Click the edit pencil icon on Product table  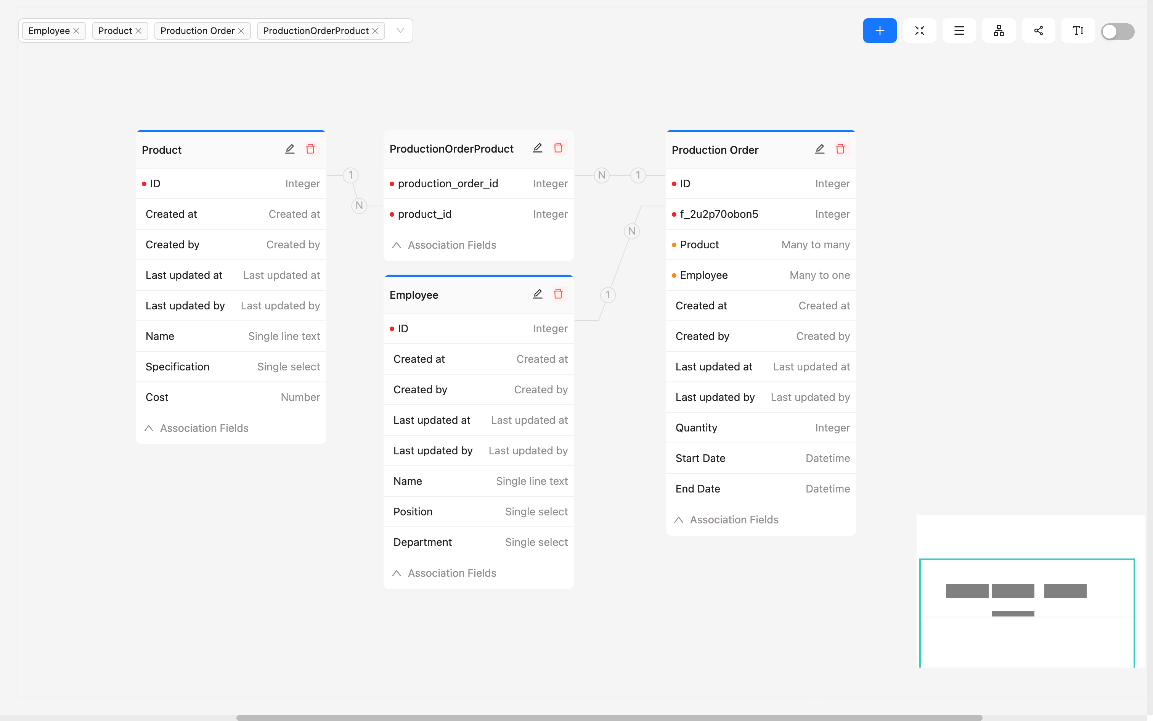pyautogui.click(x=290, y=149)
